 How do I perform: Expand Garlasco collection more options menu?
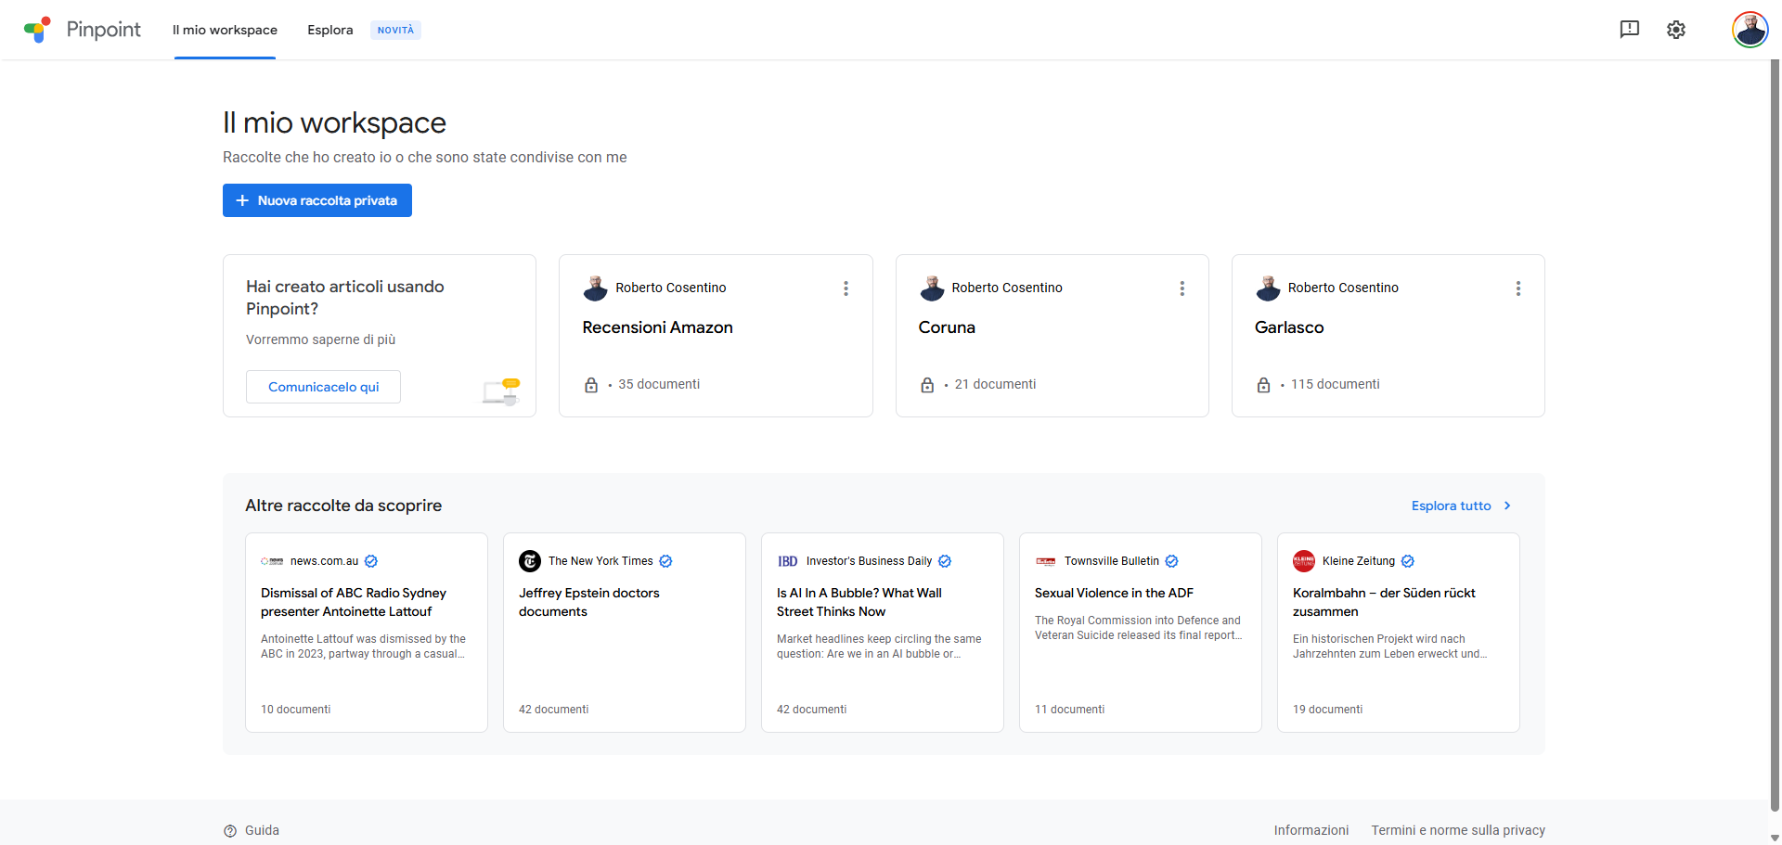1517,288
